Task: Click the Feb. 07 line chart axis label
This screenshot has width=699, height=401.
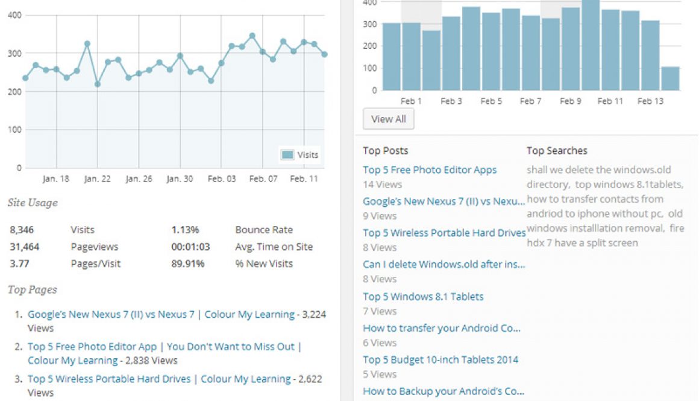Action: click(263, 179)
